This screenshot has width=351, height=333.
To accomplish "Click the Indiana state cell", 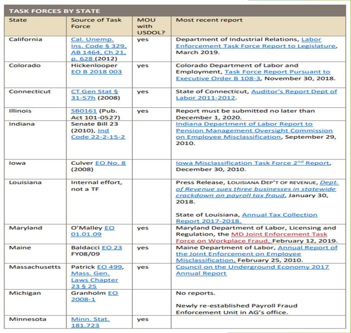I will [35, 140].
